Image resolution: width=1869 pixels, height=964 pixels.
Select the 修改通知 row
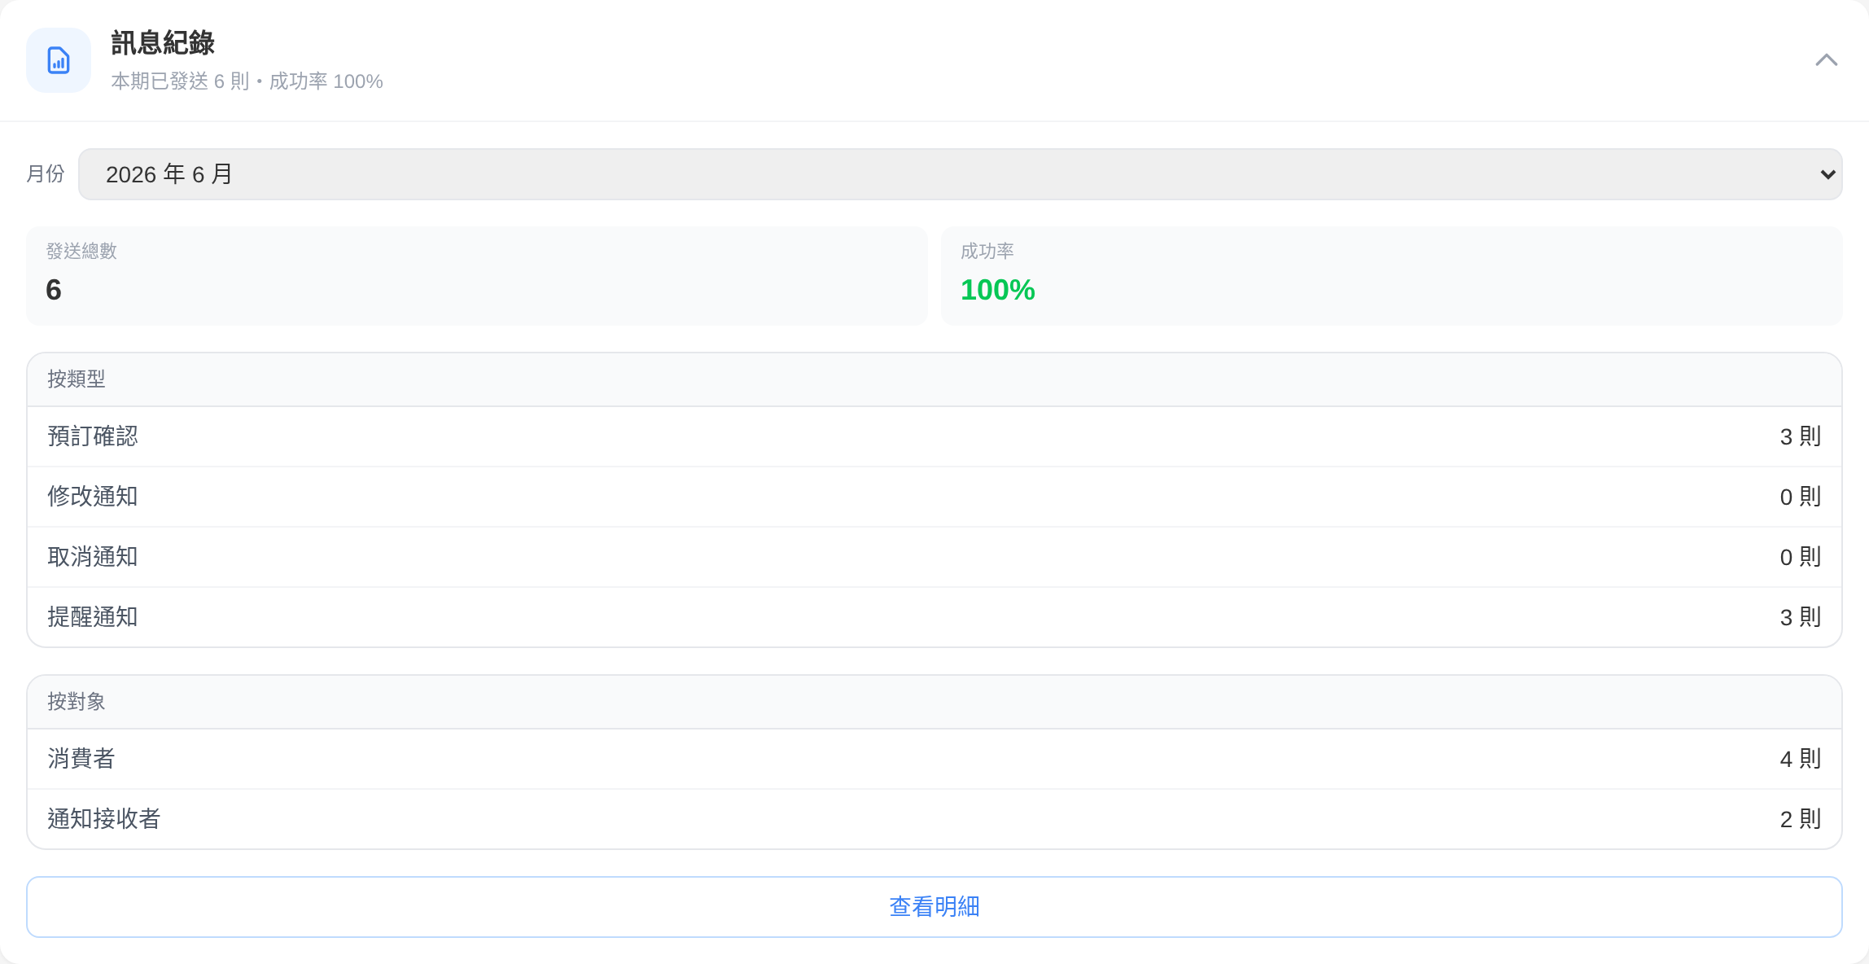pos(934,497)
